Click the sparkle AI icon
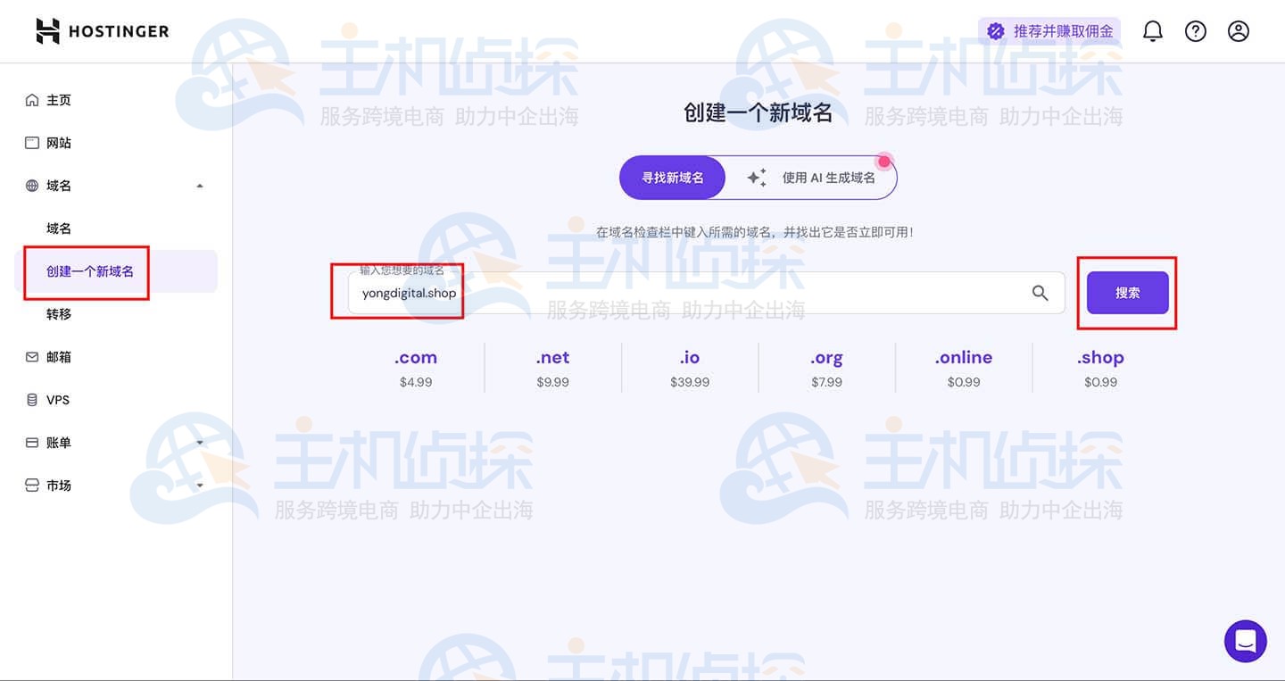Image resolution: width=1285 pixels, height=681 pixels. coord(757,178)
